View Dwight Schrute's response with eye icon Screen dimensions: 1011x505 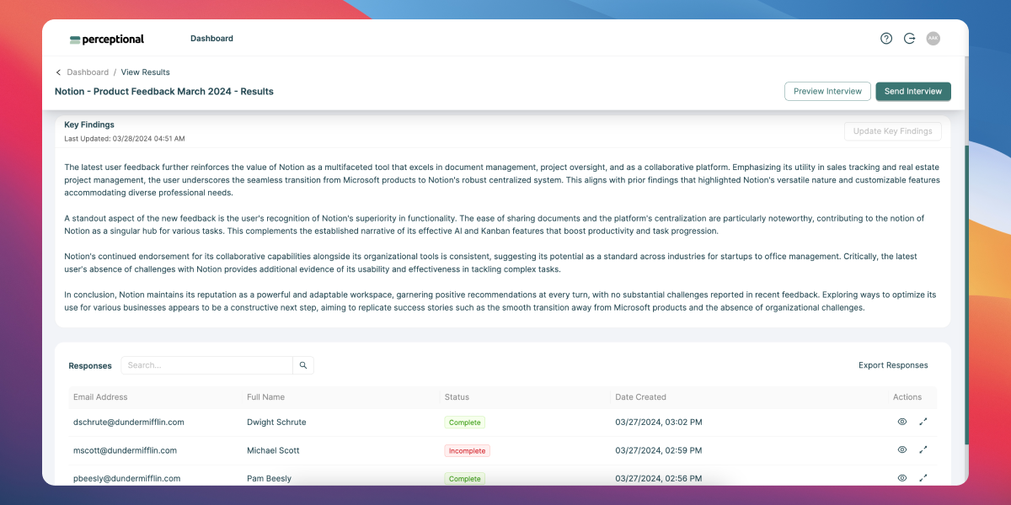(x=902, y=422)
